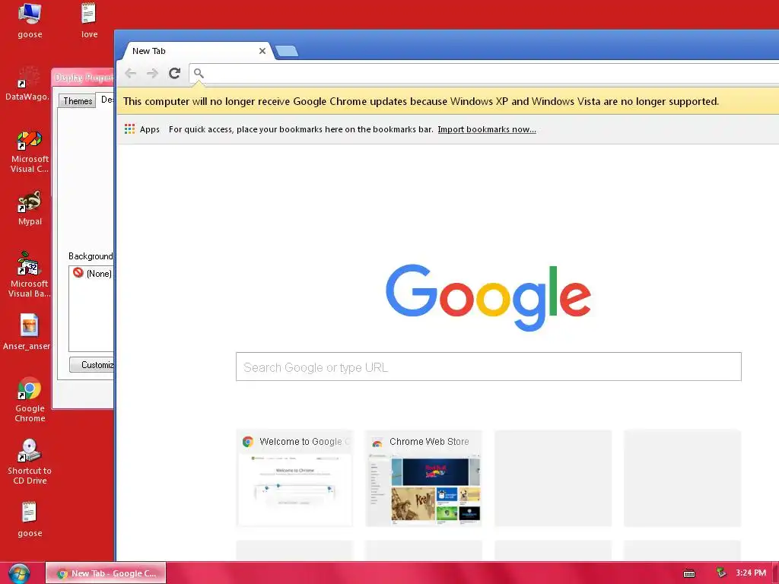Switch to Themes tab in Display Properties
779x584 pixels.
(x=78, y=101)
